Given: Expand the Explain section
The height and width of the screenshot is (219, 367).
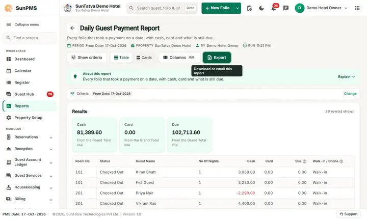Looking at the screenshot, I should pyautogui.click(x=347, y=77).
